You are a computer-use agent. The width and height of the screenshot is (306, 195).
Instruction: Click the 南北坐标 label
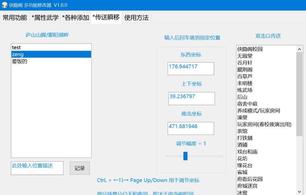click(192, 114)
